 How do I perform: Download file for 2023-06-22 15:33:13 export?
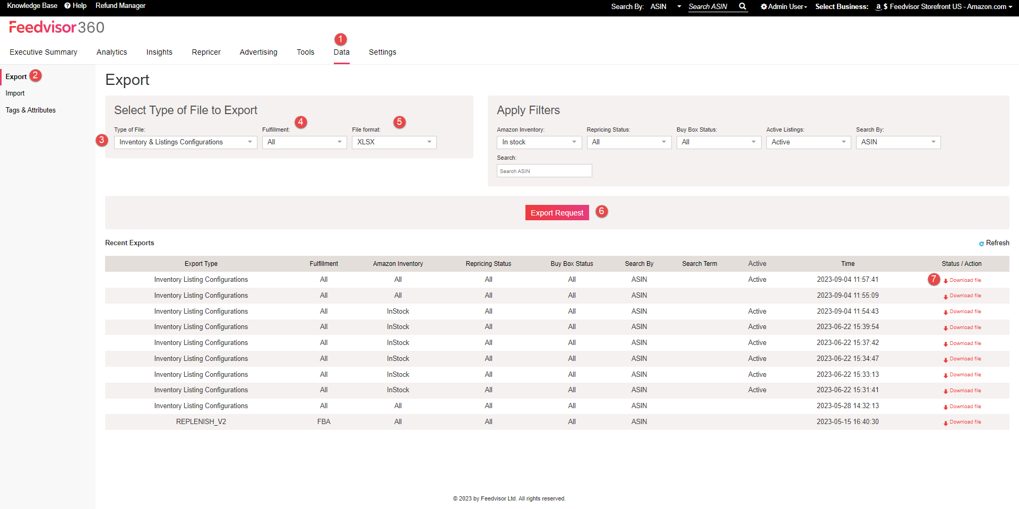962,375
